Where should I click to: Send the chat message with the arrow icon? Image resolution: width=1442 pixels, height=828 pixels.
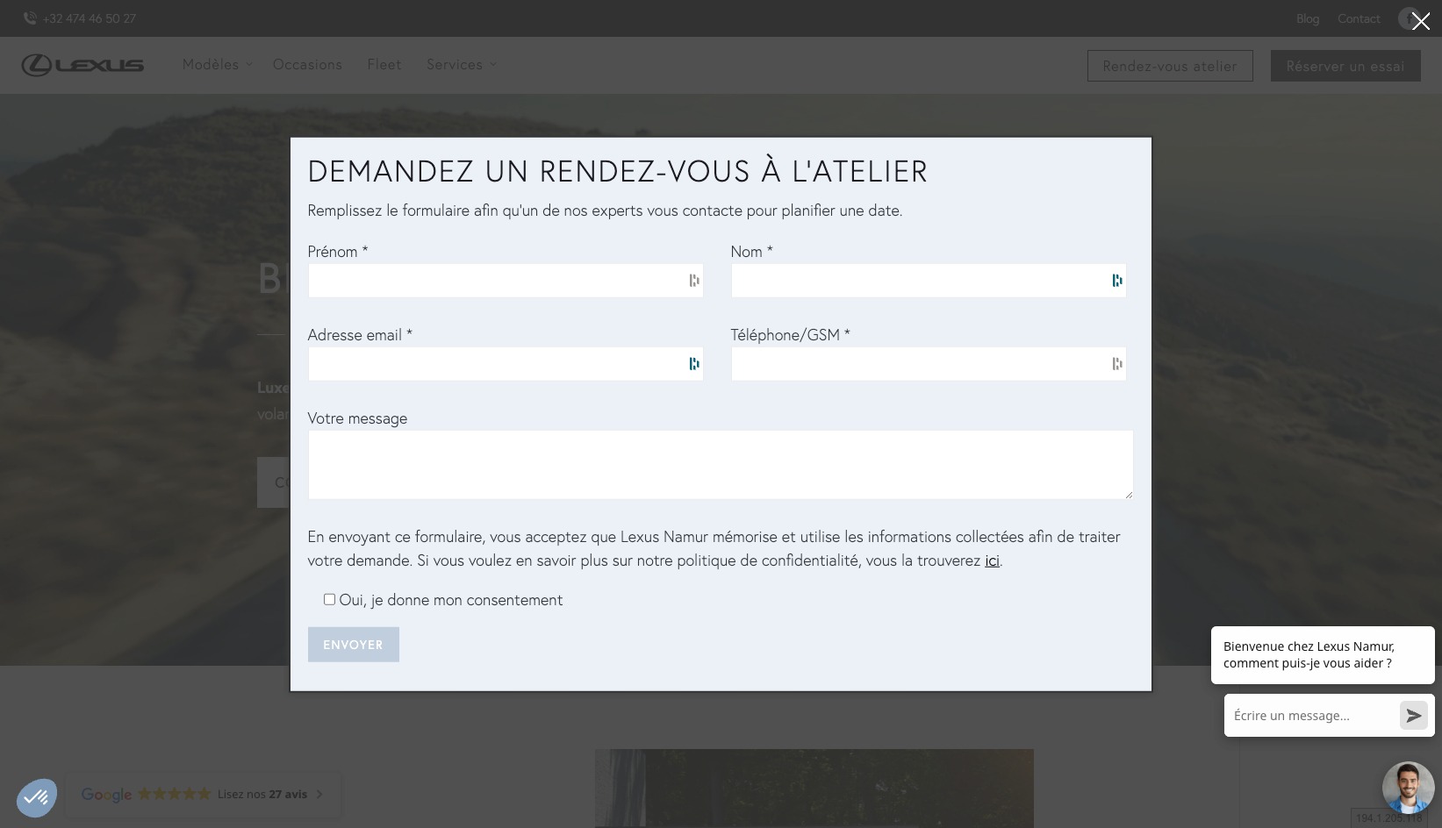pyautogui.click(x=1412, y=716)
